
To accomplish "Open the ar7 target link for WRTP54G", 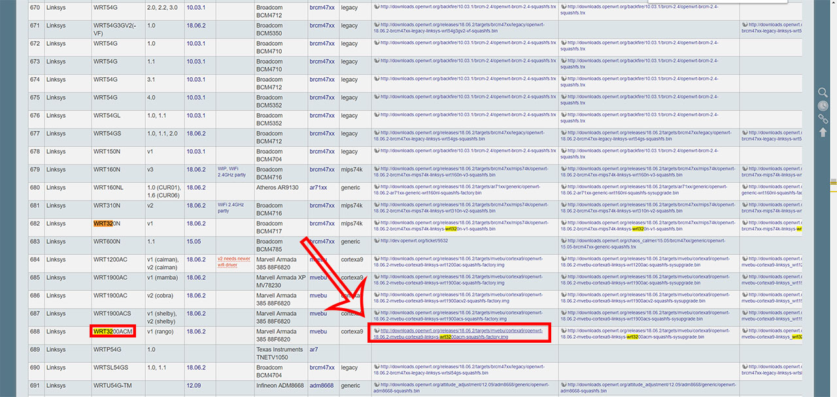I will (314, 350).
